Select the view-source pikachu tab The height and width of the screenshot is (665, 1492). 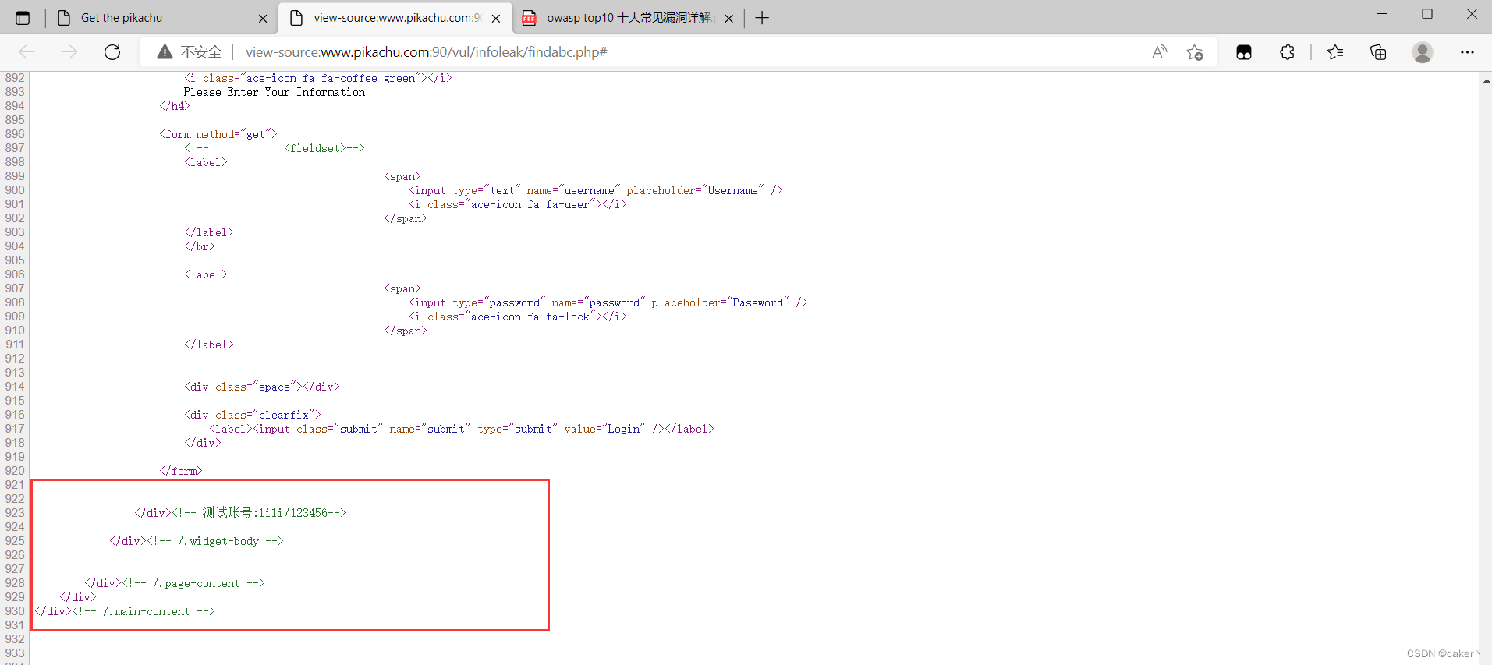[395, 18]
